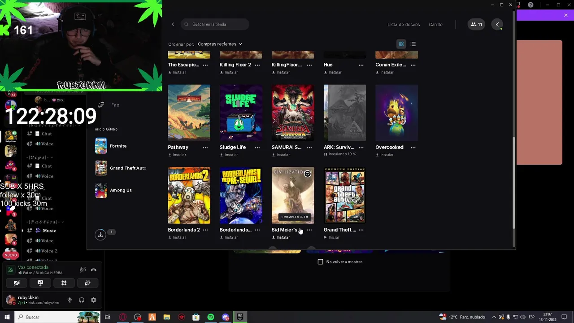Screen dimensions: 574x323
Task: Launch Grand Theft Auto from quick launch
Action: (120, 168)
